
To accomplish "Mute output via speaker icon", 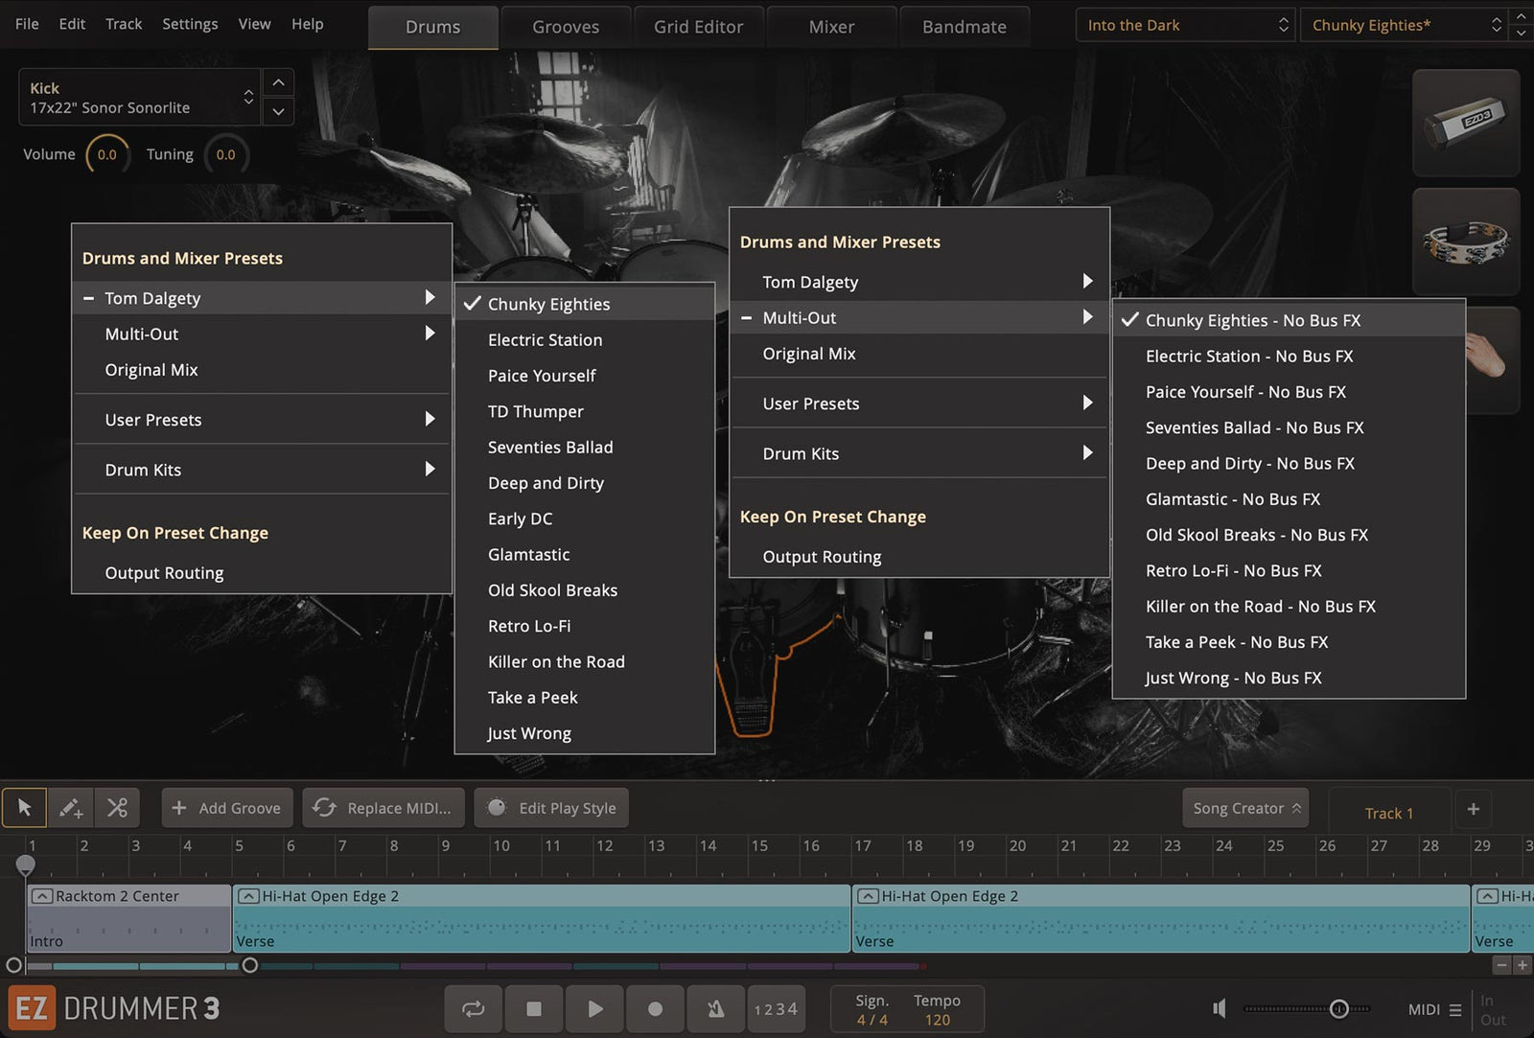I will coord(1220,1008).
